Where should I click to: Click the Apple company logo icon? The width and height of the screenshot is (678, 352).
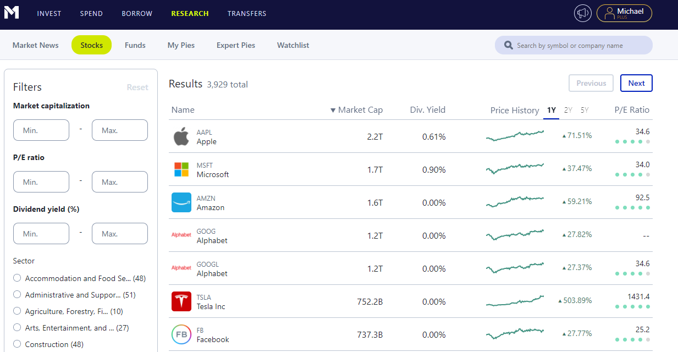(181, 136)
